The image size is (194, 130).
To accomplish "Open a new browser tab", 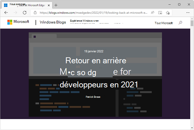I will point(56,5).
